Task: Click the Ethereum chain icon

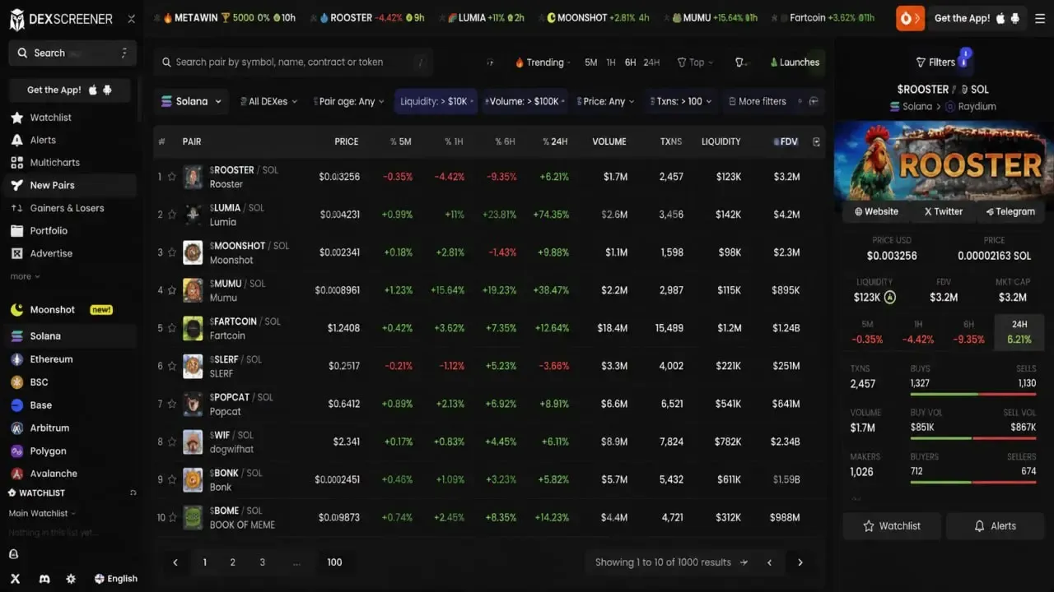Action: point(16,359)
